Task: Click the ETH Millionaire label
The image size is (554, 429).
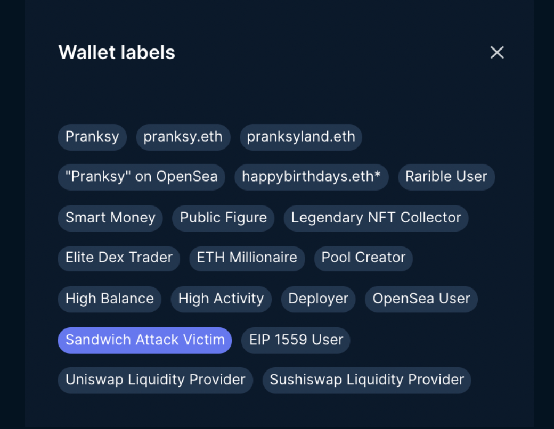Action: click(247, 258)
